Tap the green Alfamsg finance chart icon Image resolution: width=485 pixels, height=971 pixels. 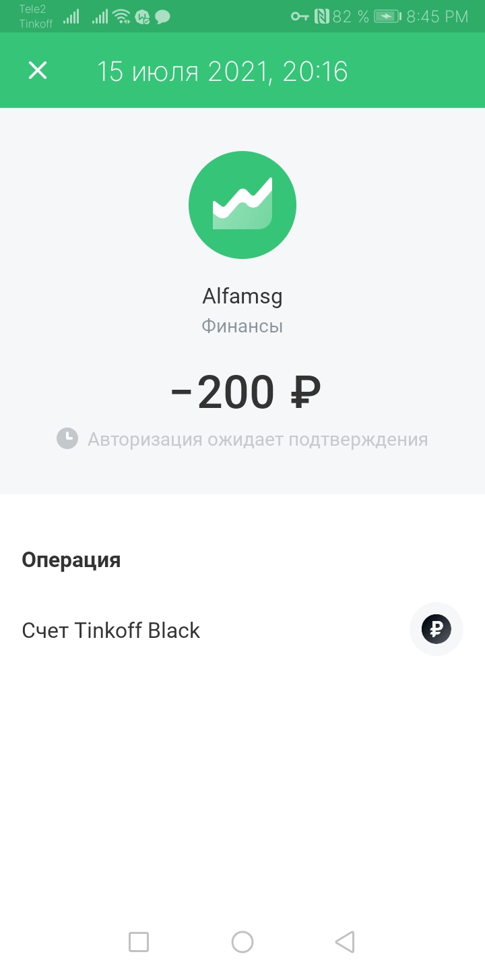coord(243,205)
